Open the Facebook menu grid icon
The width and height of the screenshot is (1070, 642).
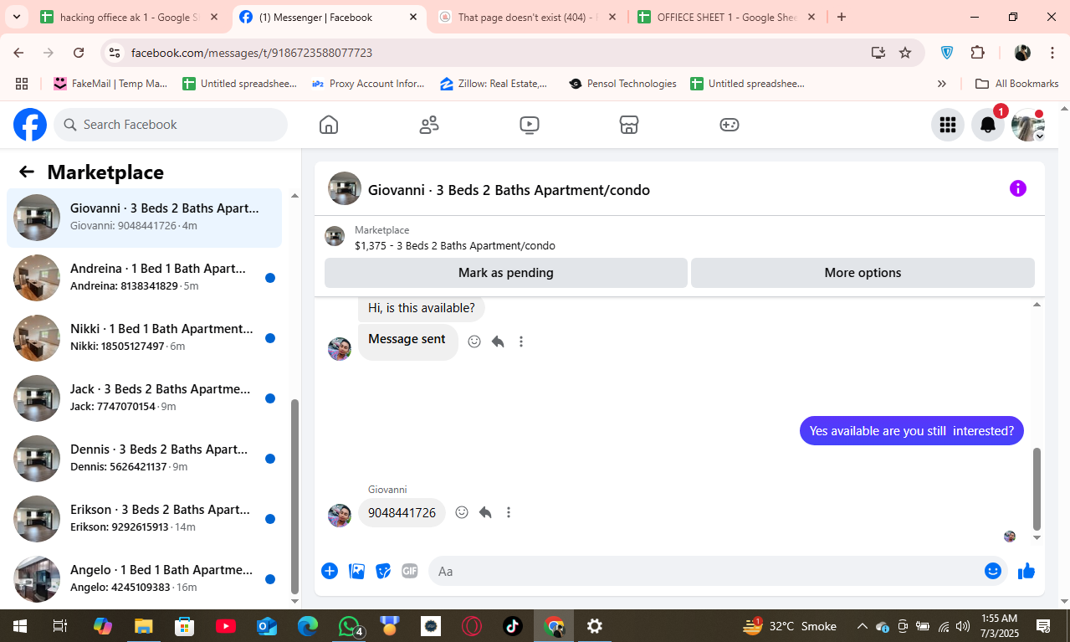[948, 125]
